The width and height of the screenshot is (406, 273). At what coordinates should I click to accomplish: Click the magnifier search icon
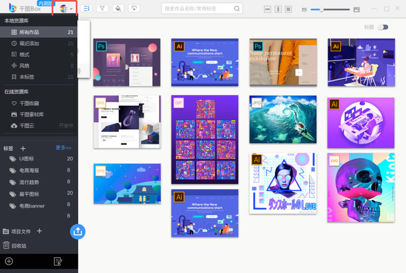[237, 9]
